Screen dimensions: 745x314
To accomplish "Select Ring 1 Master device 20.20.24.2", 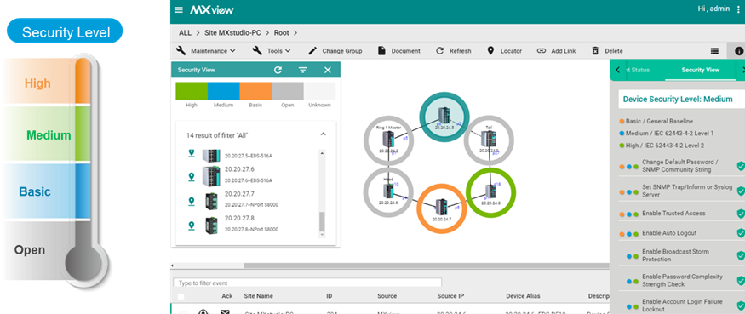I will pyautogui.click(x=388, y=140).
